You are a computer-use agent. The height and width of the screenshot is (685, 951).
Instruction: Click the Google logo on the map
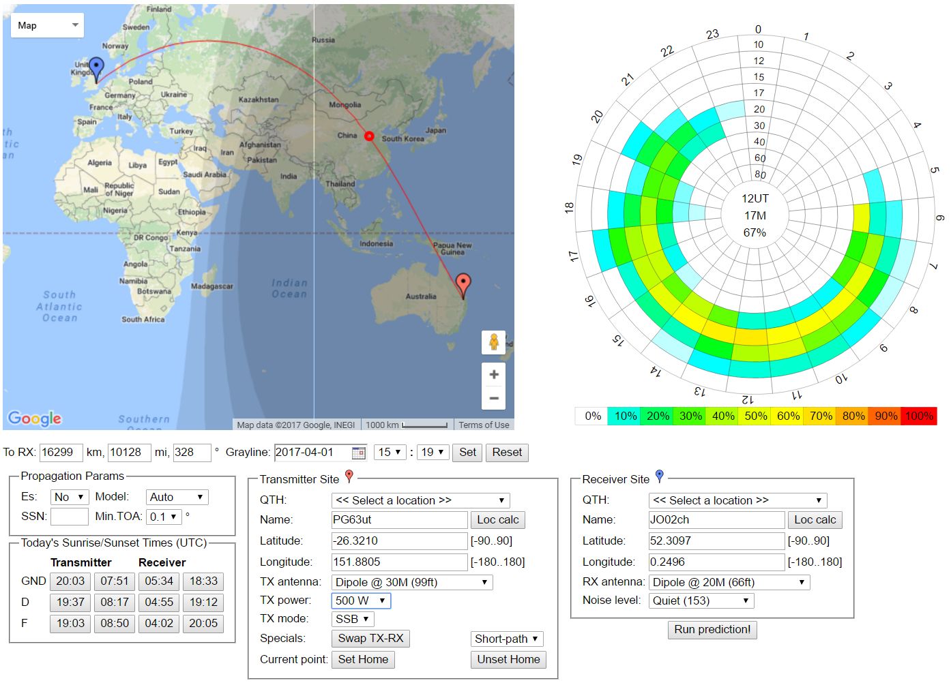[x=35, y=418]
